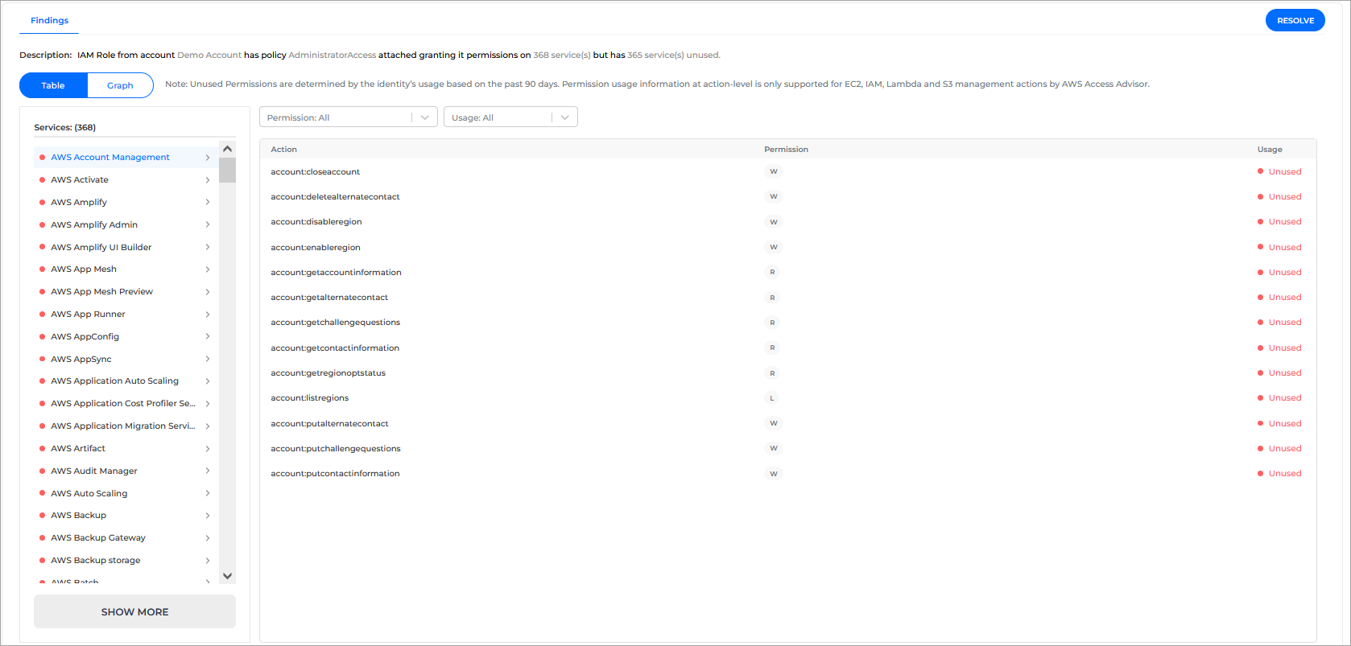This screenshot has width=1351, height=646.
Task: Select AWS Account Management service
Action: pos(125,158)
